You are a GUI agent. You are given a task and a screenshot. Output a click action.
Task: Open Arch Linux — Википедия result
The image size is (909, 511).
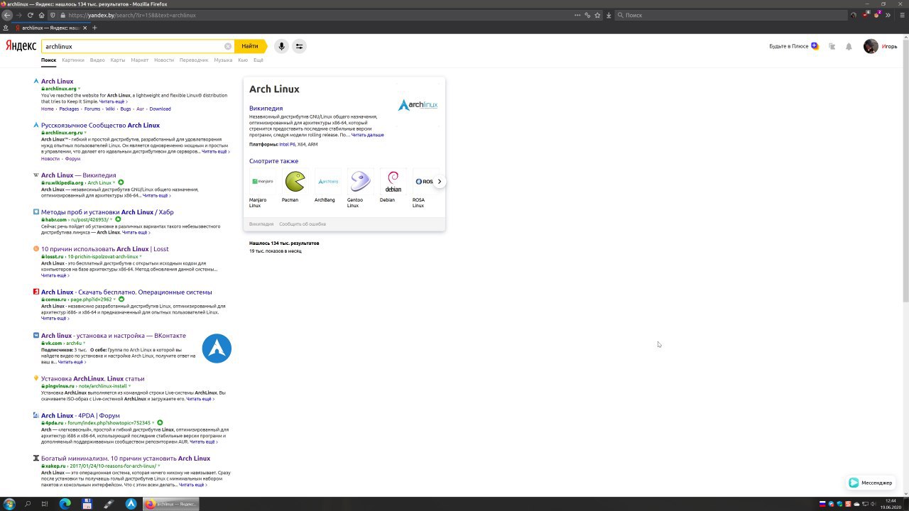coord(78,175)
